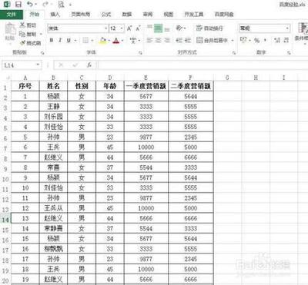Apply the comma style
Viewport: 308px width, 285px height.
pos(265,40)
